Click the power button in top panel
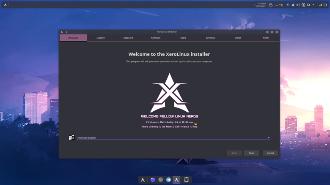The image size is (330, 185). 325,5
